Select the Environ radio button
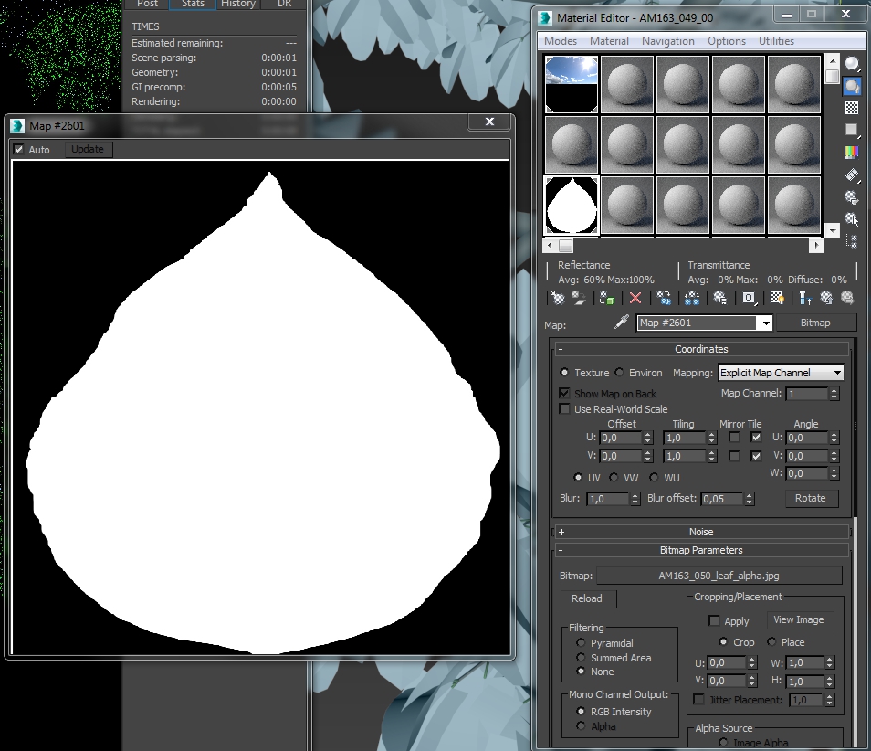Screen dimensions: 871x751 click(620, 373)
